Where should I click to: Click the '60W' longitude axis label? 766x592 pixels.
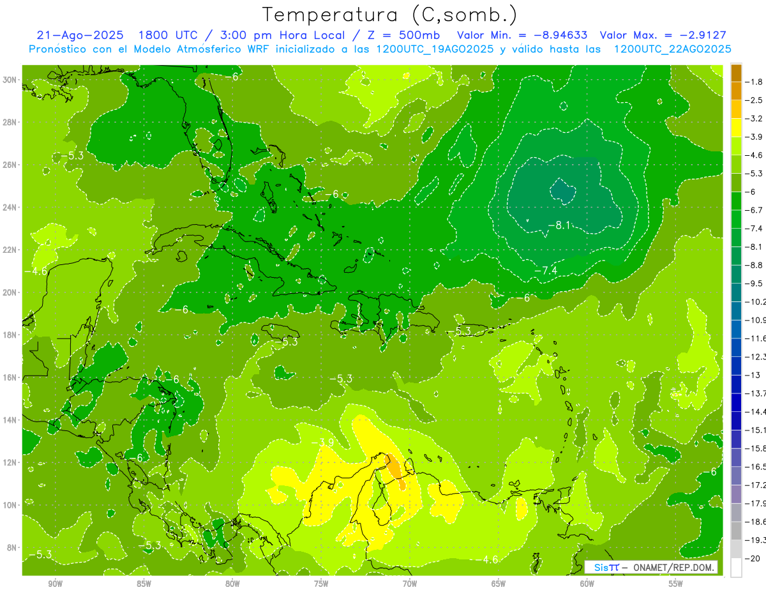(587, 584)
